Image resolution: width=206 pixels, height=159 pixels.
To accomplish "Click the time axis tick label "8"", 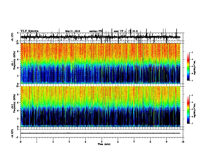I will [150, 142].
